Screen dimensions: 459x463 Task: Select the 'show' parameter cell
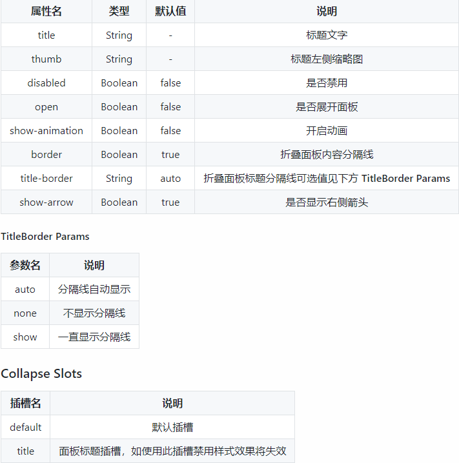coord(25,337)
